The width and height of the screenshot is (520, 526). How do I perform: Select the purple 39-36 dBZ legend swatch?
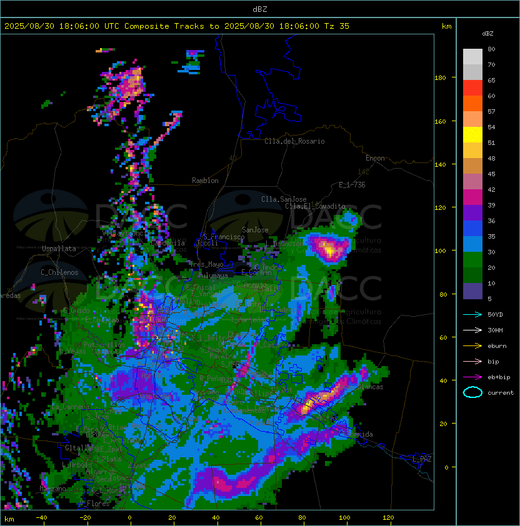point(472,212)
